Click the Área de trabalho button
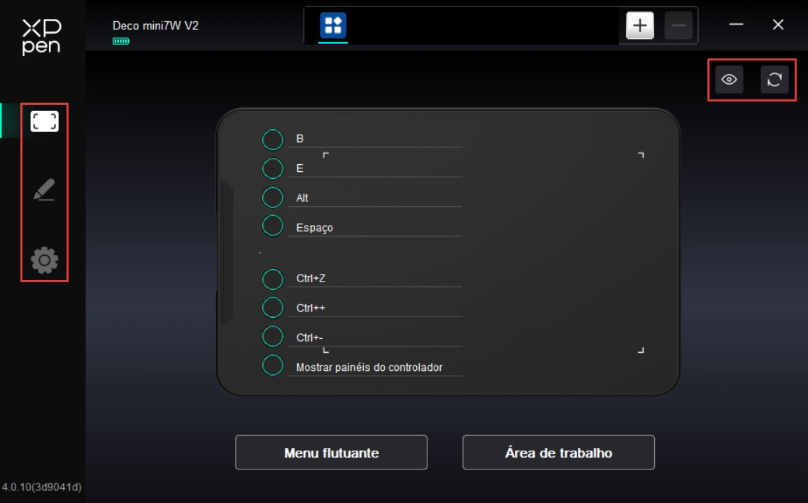Viewport: 808px width, 503px height. coord(558,453)
